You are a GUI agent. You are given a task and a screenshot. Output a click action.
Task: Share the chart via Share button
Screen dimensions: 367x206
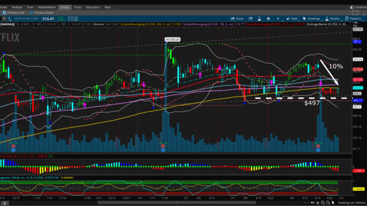coord(237,19)
